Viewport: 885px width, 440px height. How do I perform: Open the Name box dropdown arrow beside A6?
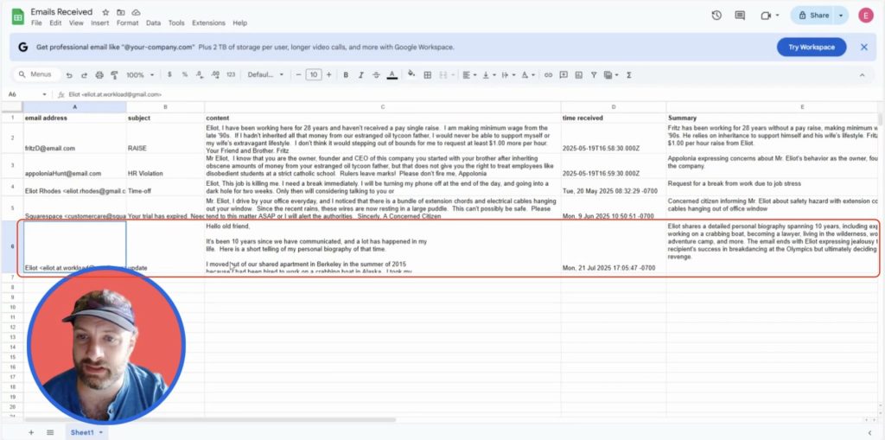pyautogui.click(x=45, y=94)
